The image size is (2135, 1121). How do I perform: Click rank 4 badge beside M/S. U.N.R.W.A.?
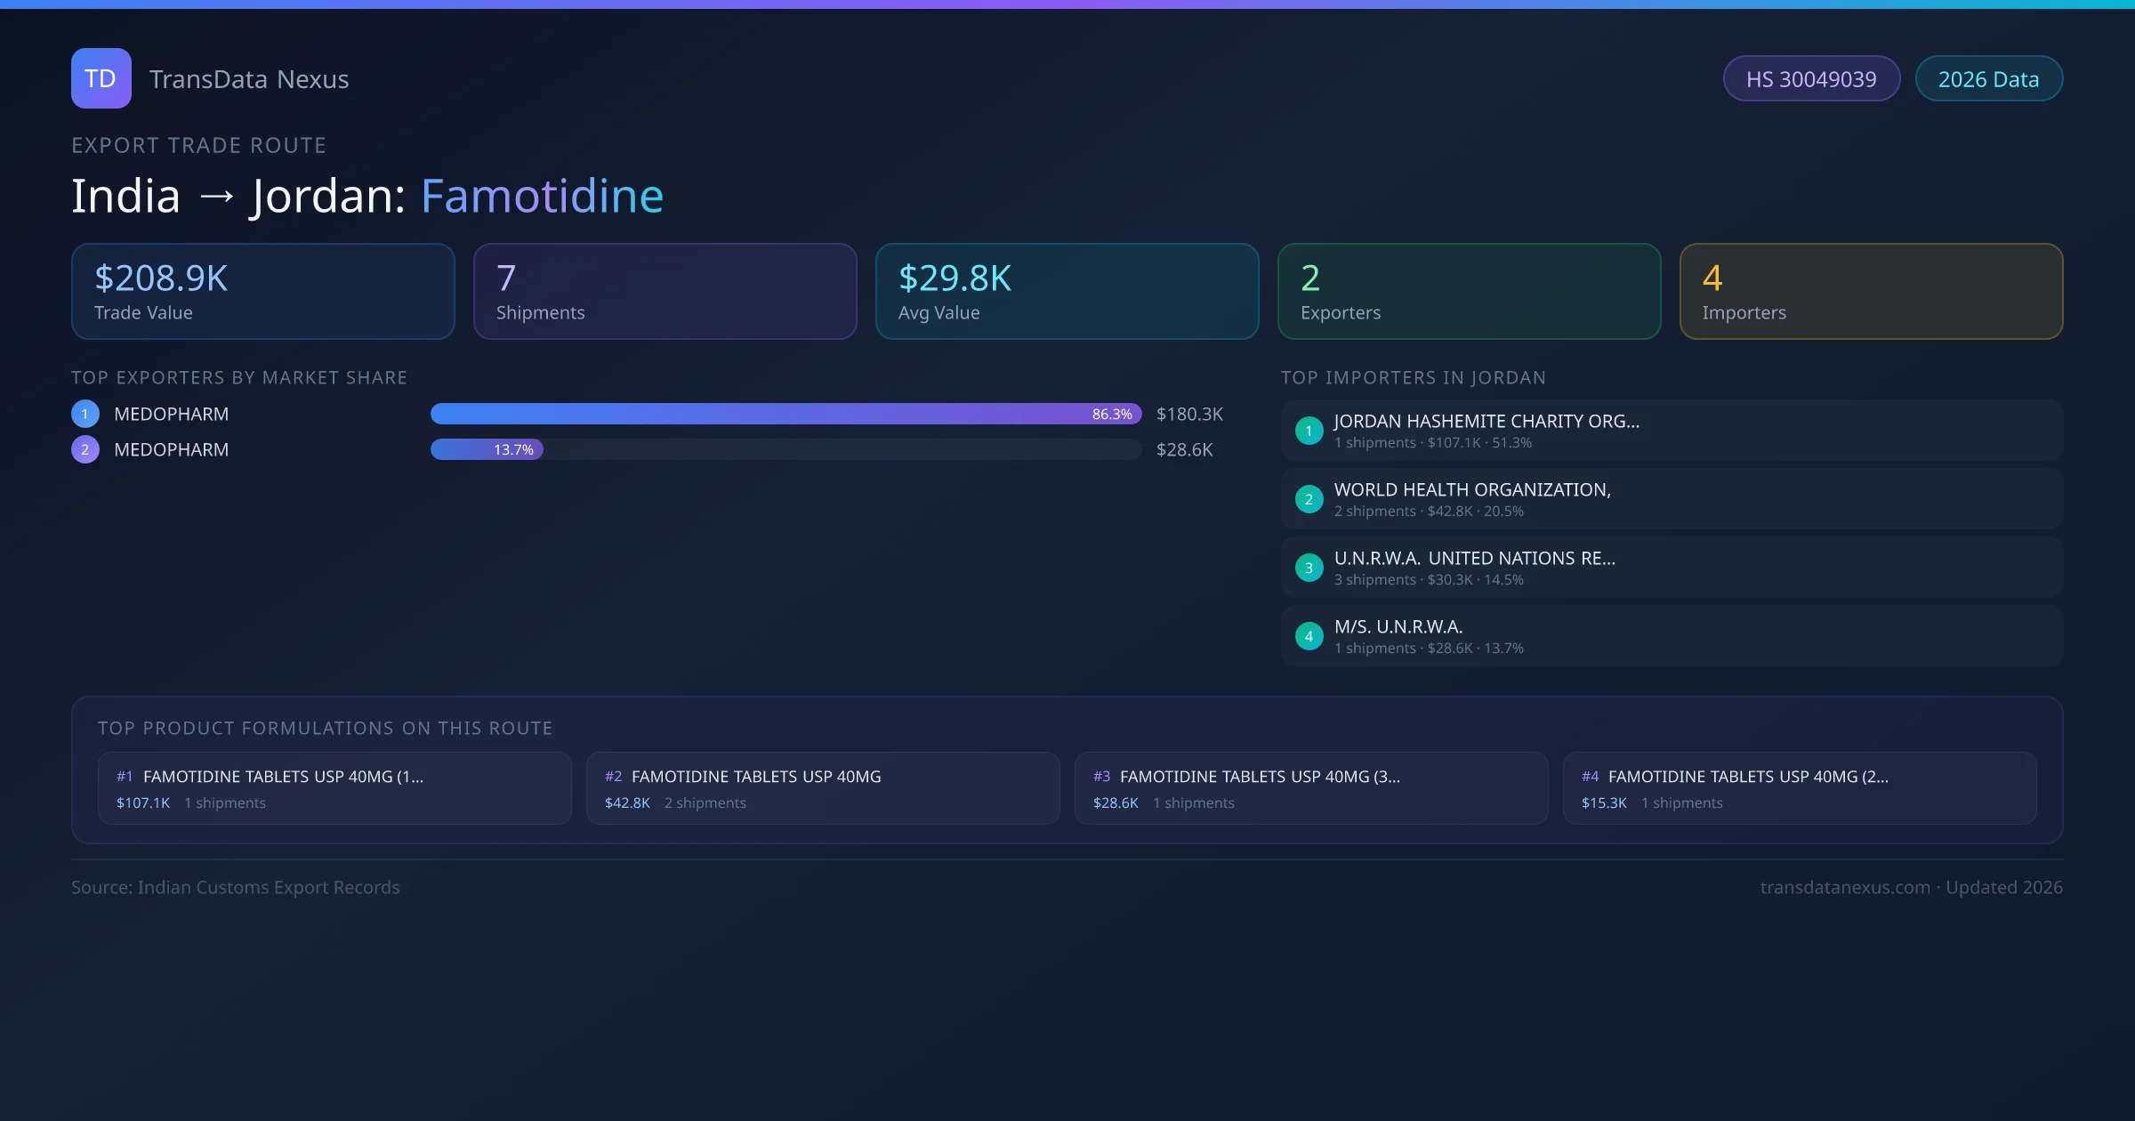point(1309,636)
